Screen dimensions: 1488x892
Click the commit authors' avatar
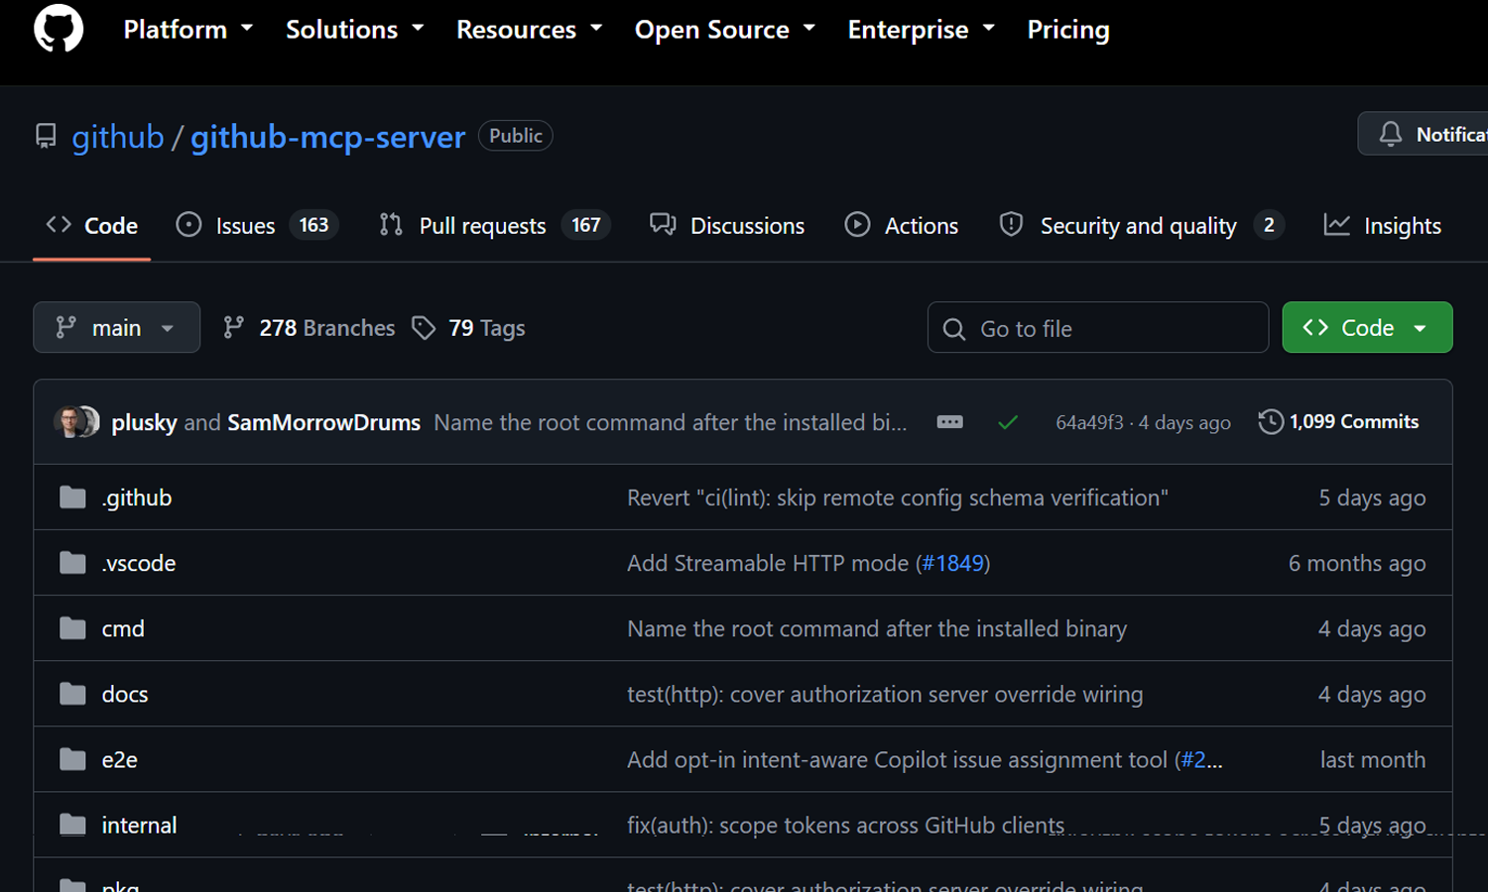[x=76, y=422]
